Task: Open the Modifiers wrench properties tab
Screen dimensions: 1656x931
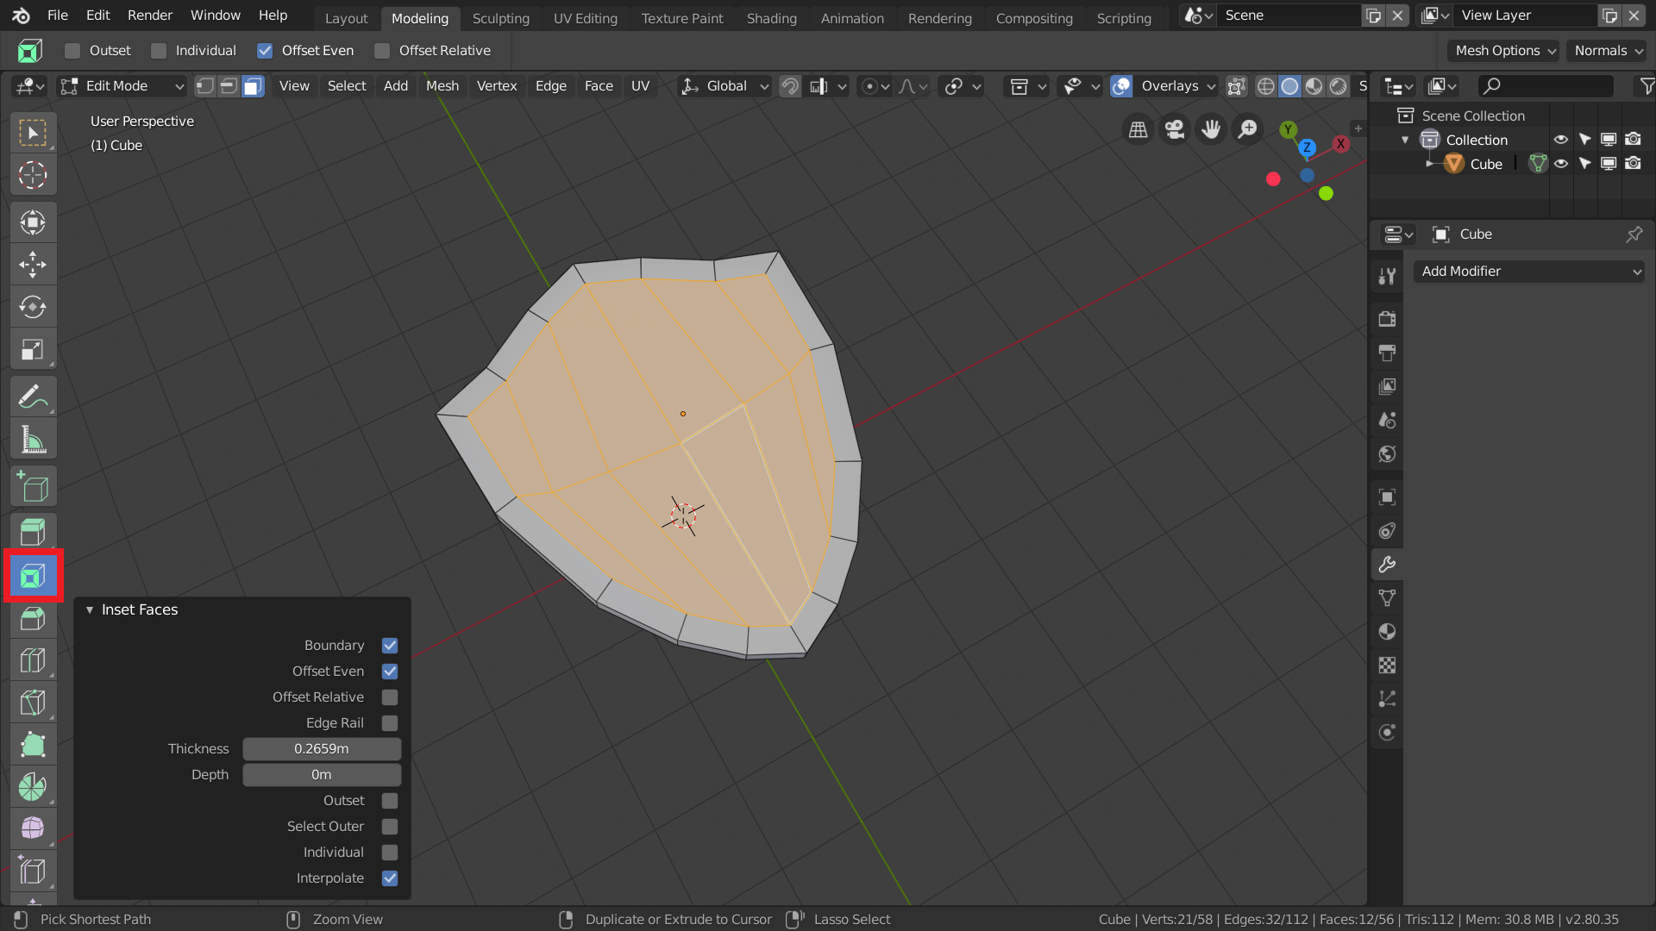Action: click(1387, 565)
